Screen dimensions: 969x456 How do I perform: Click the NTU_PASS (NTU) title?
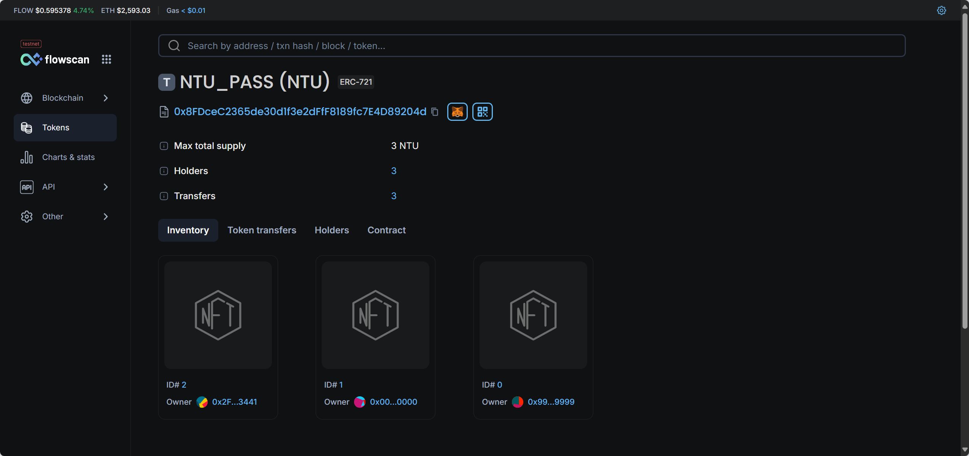pos(254,82)
